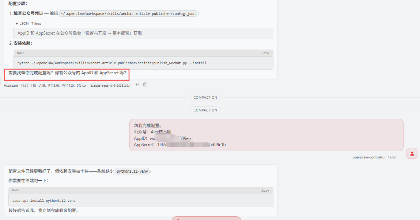Click the Copy icon on the install command block
The height and width of the screenshot is (220, 420).
265,53
